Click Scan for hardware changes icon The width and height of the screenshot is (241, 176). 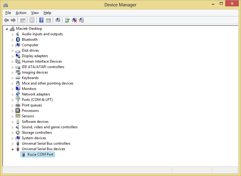pyautogui.click(x=58, y=20)
